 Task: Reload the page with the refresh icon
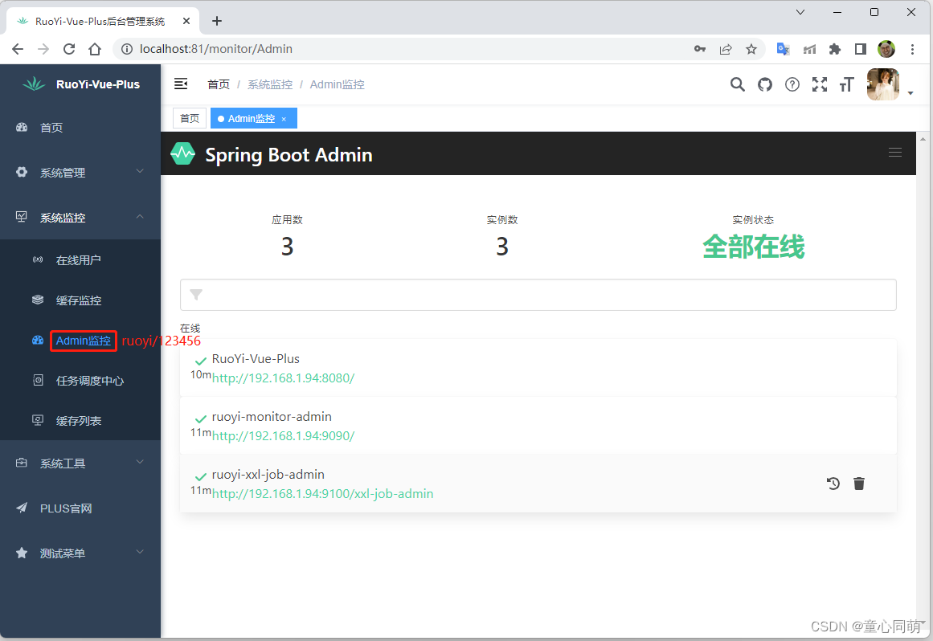(69, 49)
